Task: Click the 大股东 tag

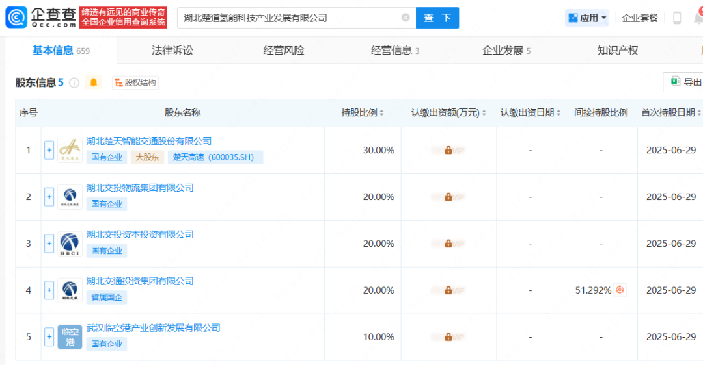Action: [148, 157]
